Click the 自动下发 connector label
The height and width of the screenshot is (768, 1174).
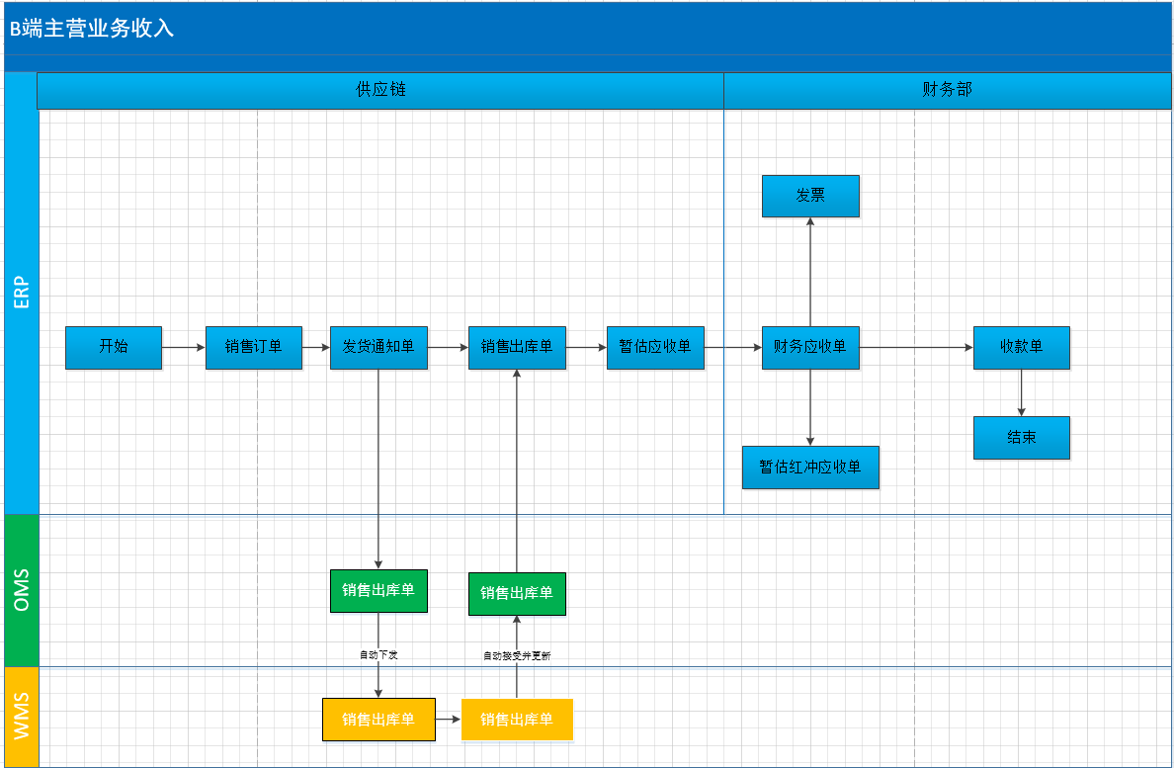tap(378, 655)
